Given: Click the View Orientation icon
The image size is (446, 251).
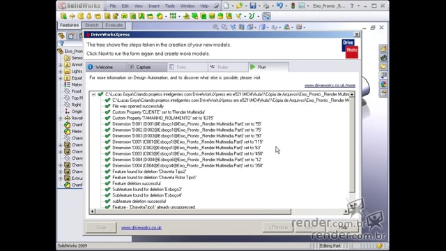Looking at the screenshot, I should click(250, 27).
